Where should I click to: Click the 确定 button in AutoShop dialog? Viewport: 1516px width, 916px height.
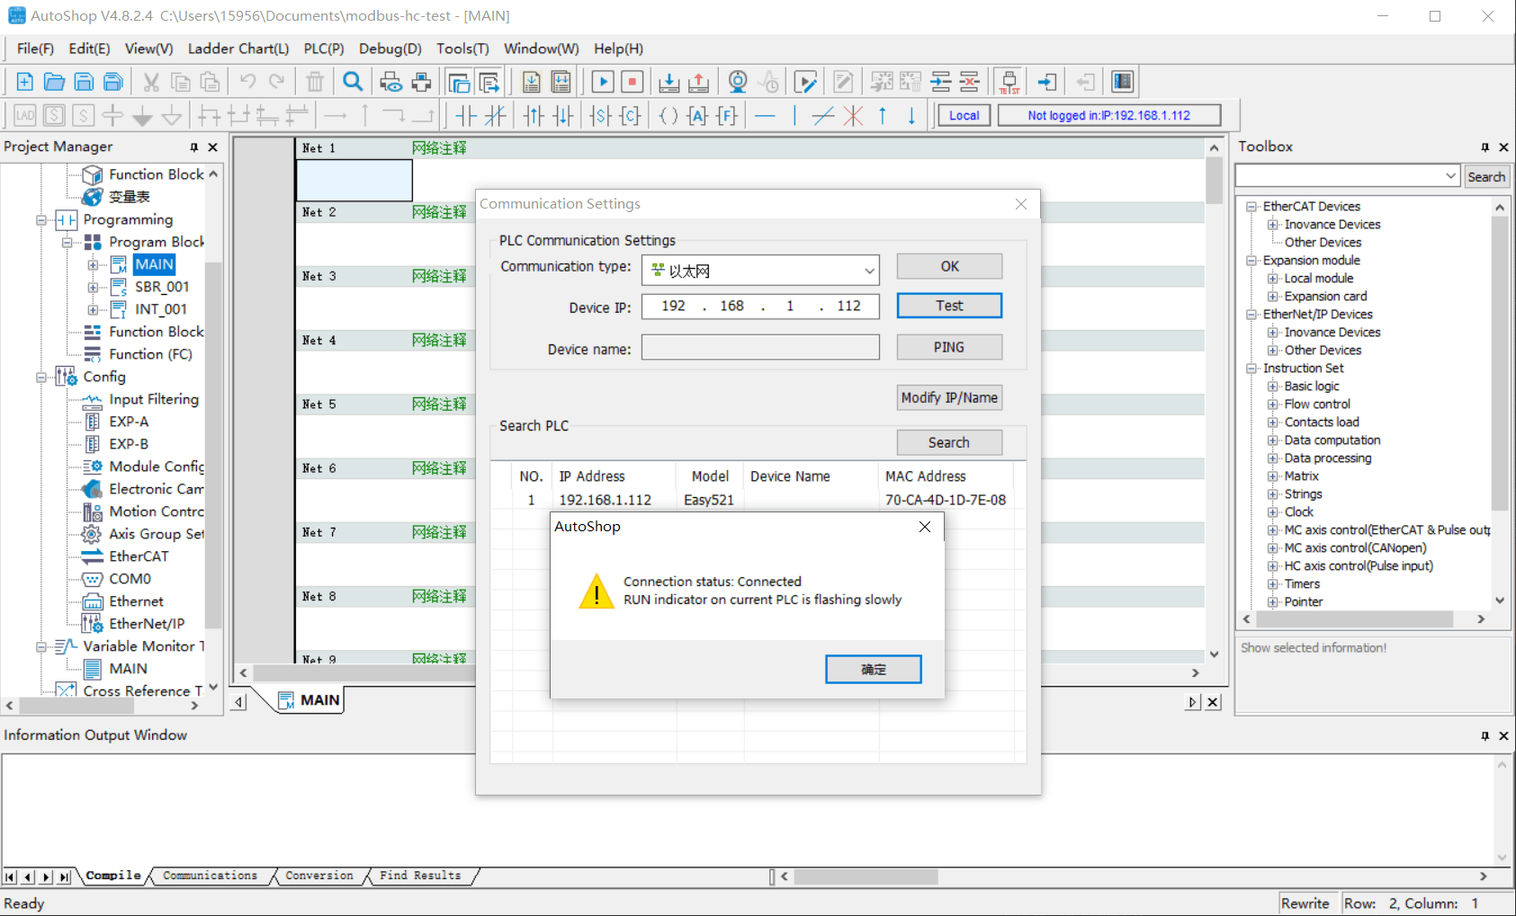click(873, 669)
